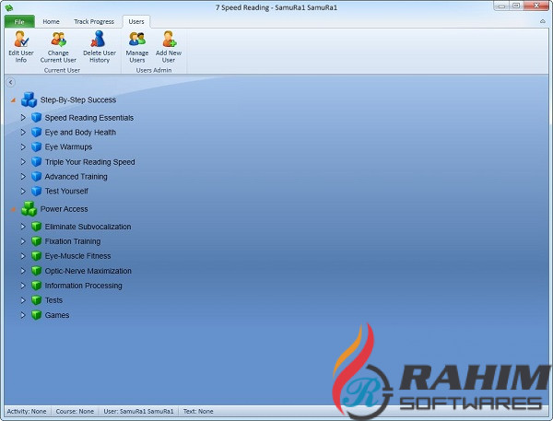Click the green cube beside Fixation Training
Screen dimensions: 553x421
[x=36, y=241]
